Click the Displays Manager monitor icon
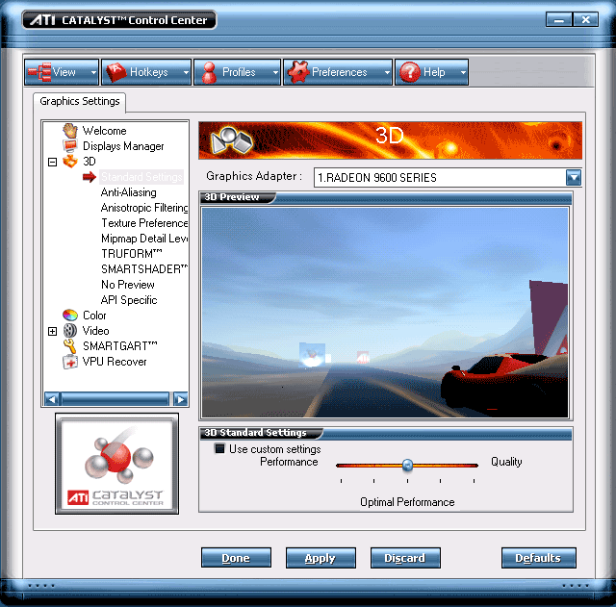The image size is (616, 607). point(70,145)
